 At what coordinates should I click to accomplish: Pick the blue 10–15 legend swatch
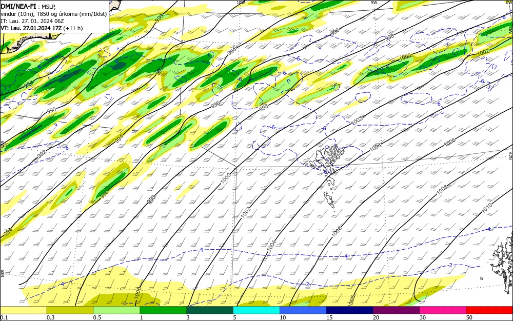[303, 310]
